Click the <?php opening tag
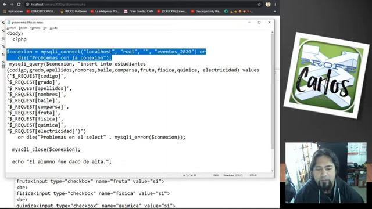The width and height of the screenshot is (372, 209). pos(19,39)
